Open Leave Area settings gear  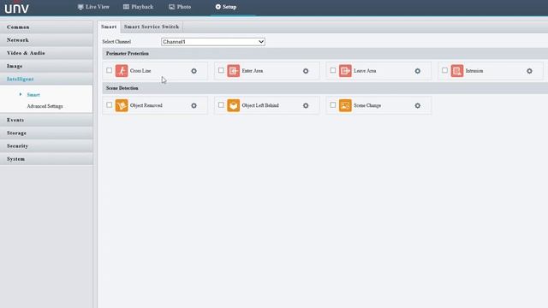pos(418,71)
